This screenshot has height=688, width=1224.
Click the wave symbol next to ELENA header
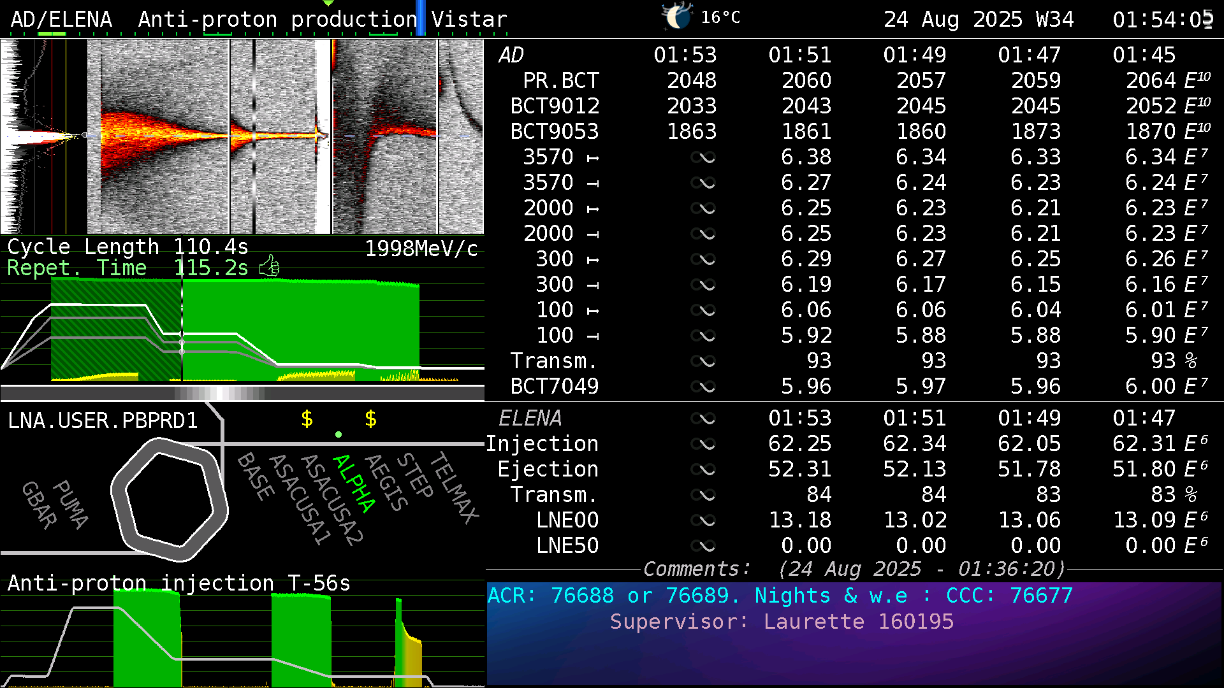pyautogui.click(x=703, y=419)
